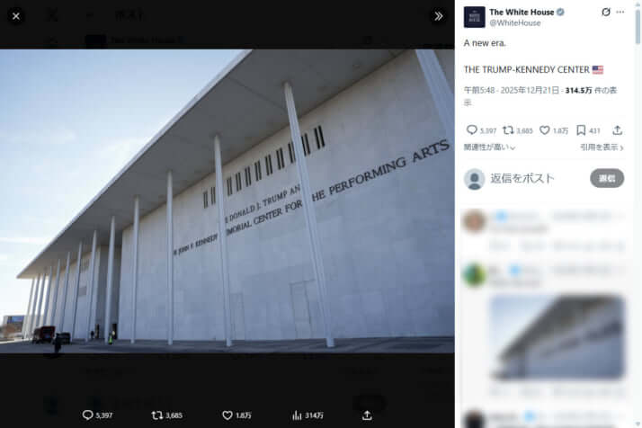The image size is (642, 428).
Task: Click the grey 返信 submit button
Action: (607, 178)
